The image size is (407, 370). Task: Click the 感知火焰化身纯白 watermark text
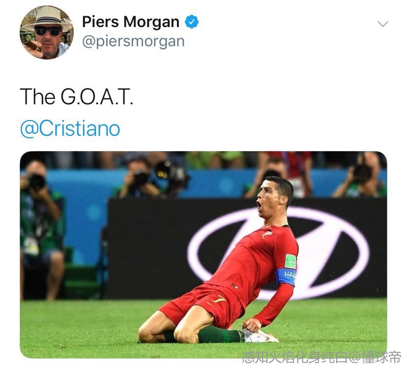(x=295, y=357)
